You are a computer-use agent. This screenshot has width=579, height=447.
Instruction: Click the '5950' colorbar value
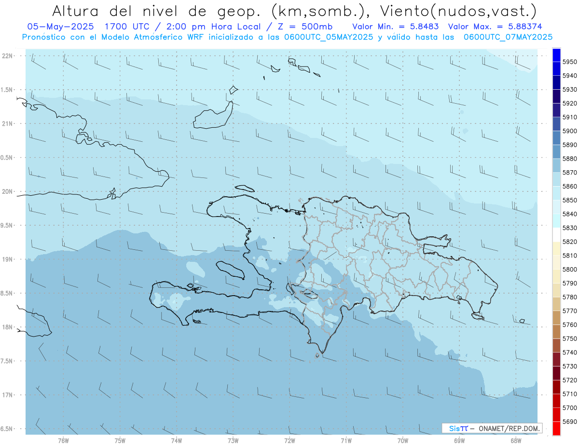click(x=570, y=62)
